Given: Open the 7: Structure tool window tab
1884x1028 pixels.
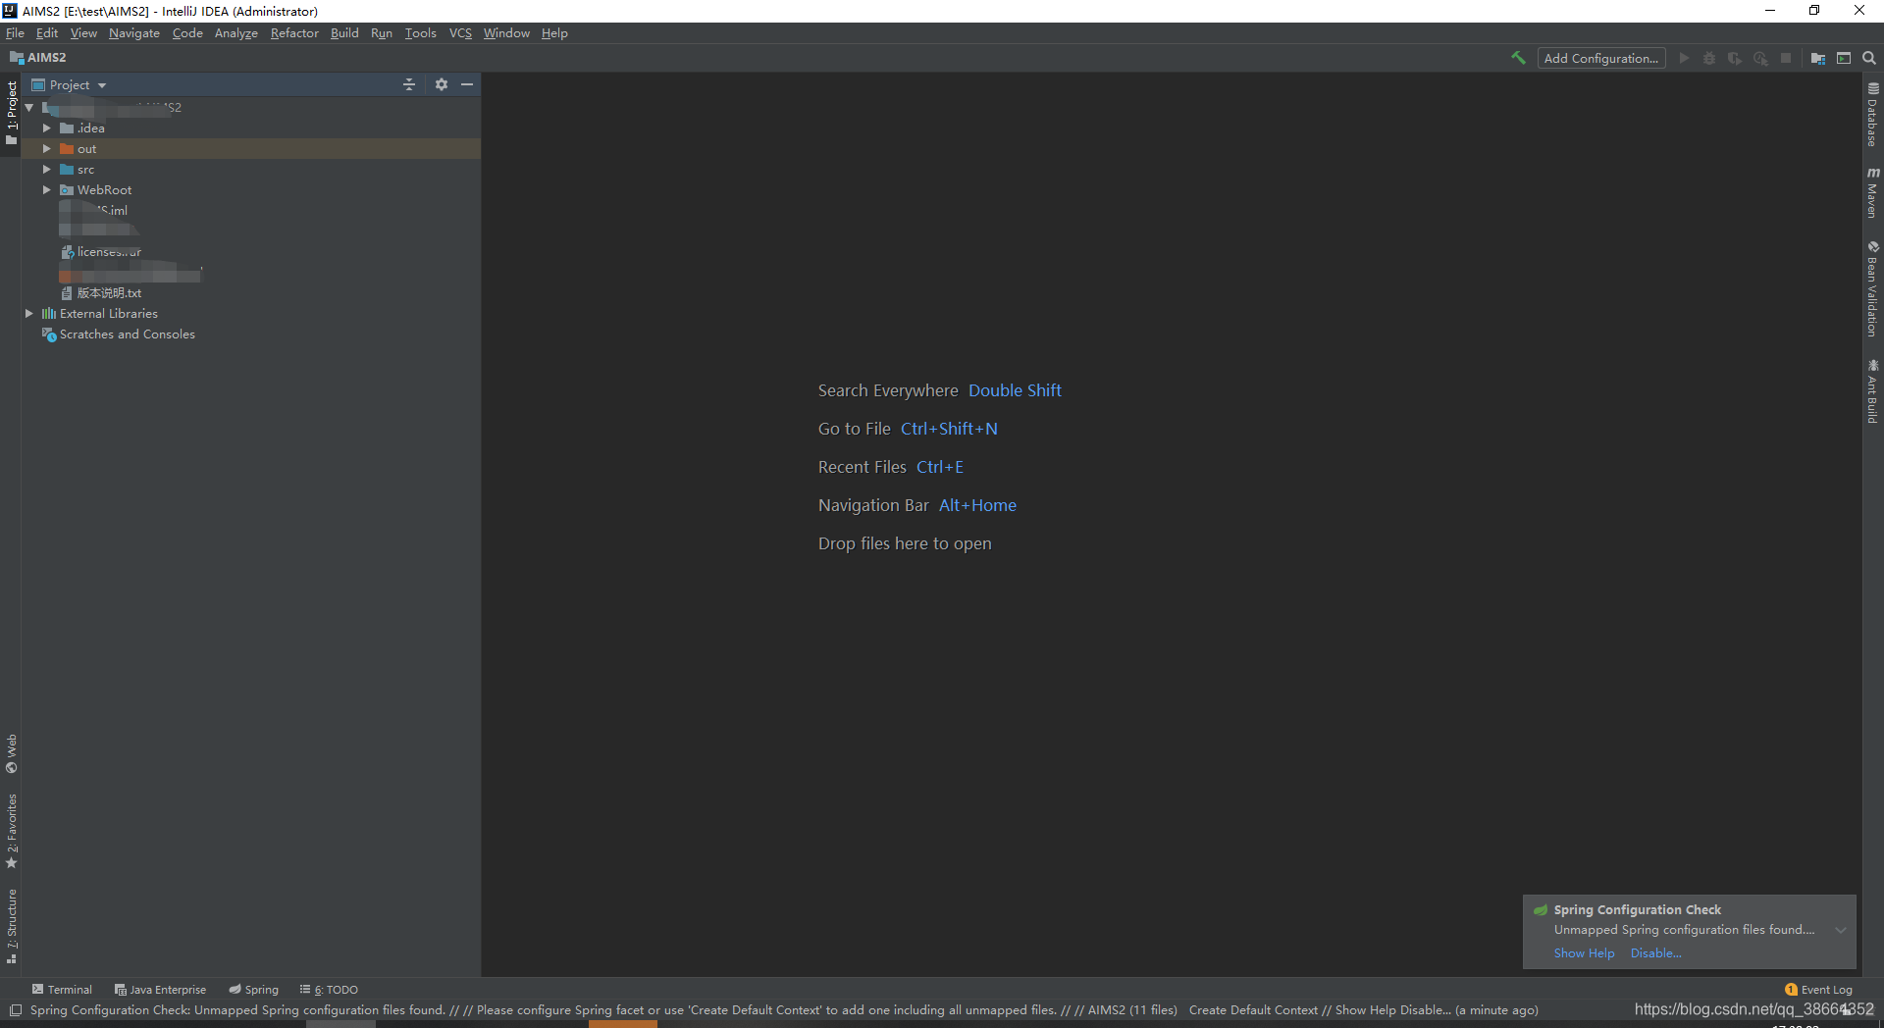Looking at the screenshot, I should tap(12, 926).
